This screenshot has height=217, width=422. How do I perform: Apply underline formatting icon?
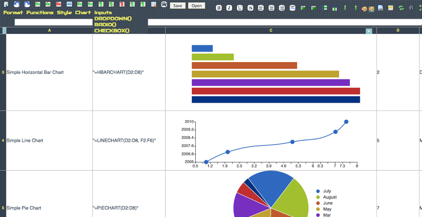point(240,8)
